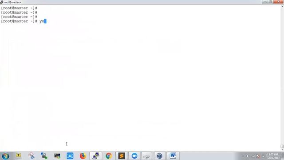The width and height of the screenshot is (284, 160).
Task: Open the yellow T application in the taskbar
Action: 18,156
